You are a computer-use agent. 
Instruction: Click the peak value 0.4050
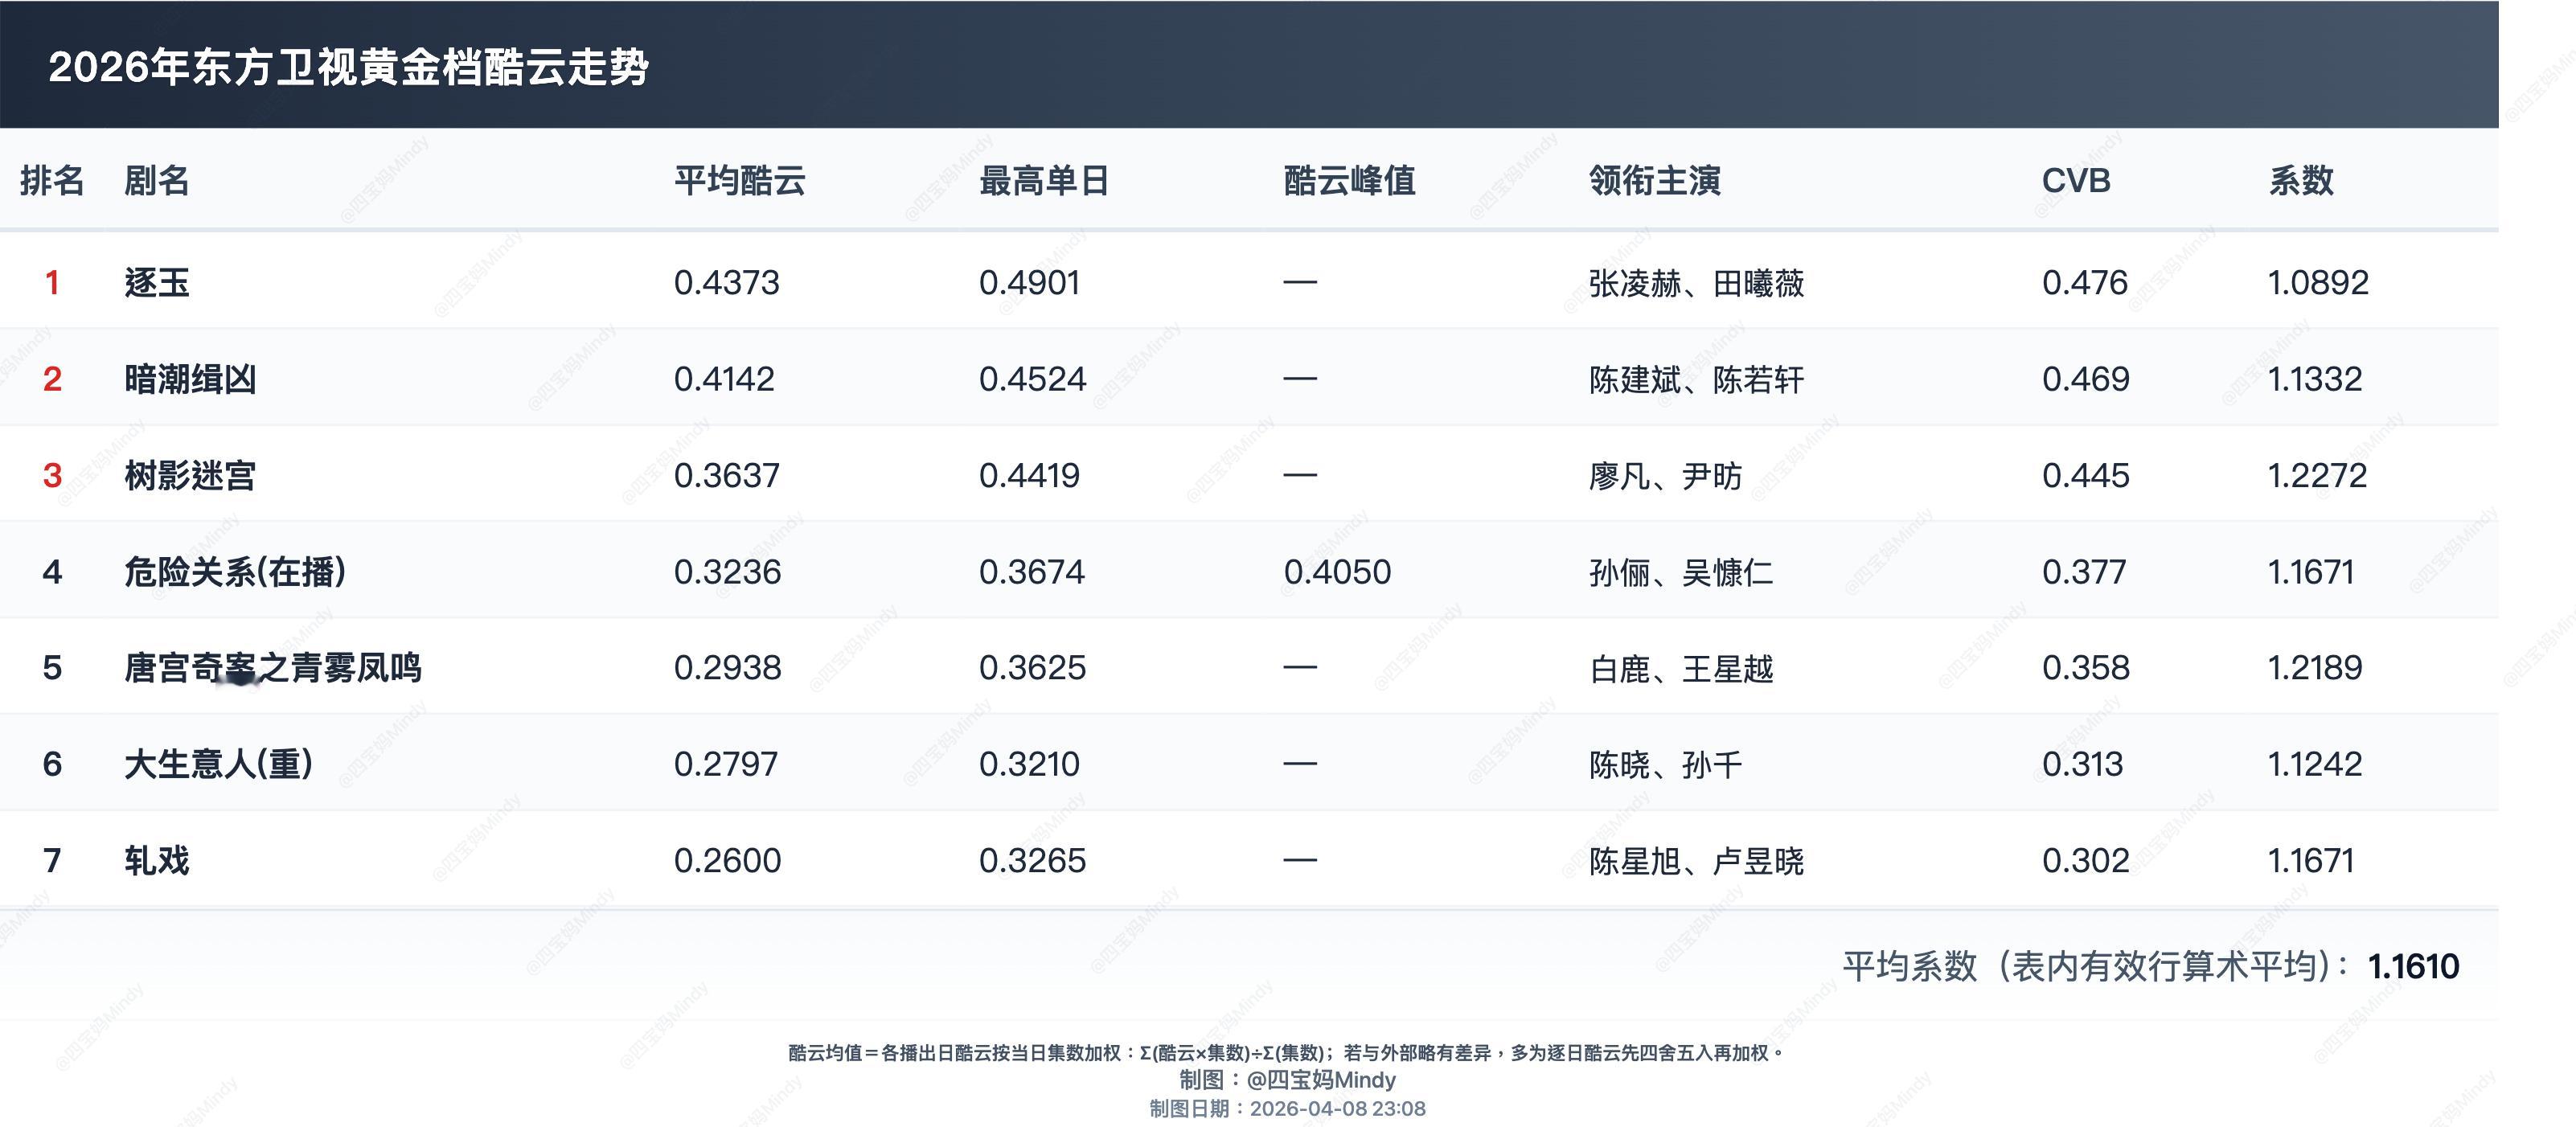[1337, 572]
